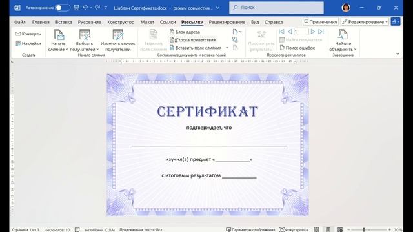Viewport: 413px width, 232px height.
Task: Open the Начать слияние dropdown
Action: (x=58, y=40)
